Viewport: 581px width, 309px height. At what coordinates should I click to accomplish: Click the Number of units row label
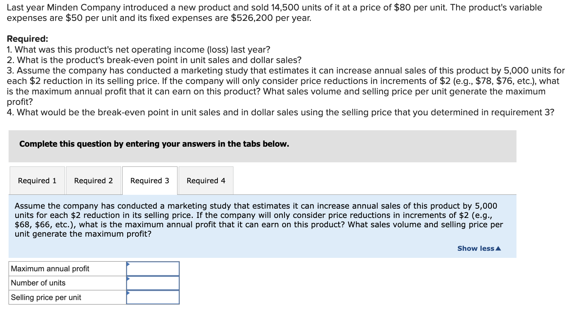[x=38, y=283]
